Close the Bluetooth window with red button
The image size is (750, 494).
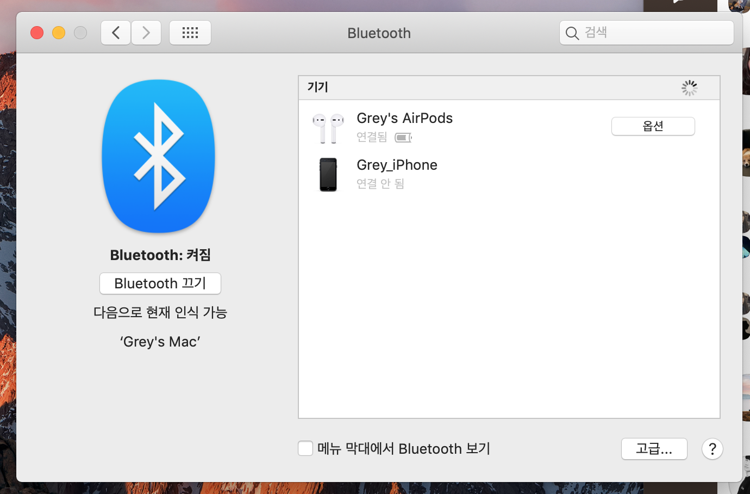(x=37, y=33)
